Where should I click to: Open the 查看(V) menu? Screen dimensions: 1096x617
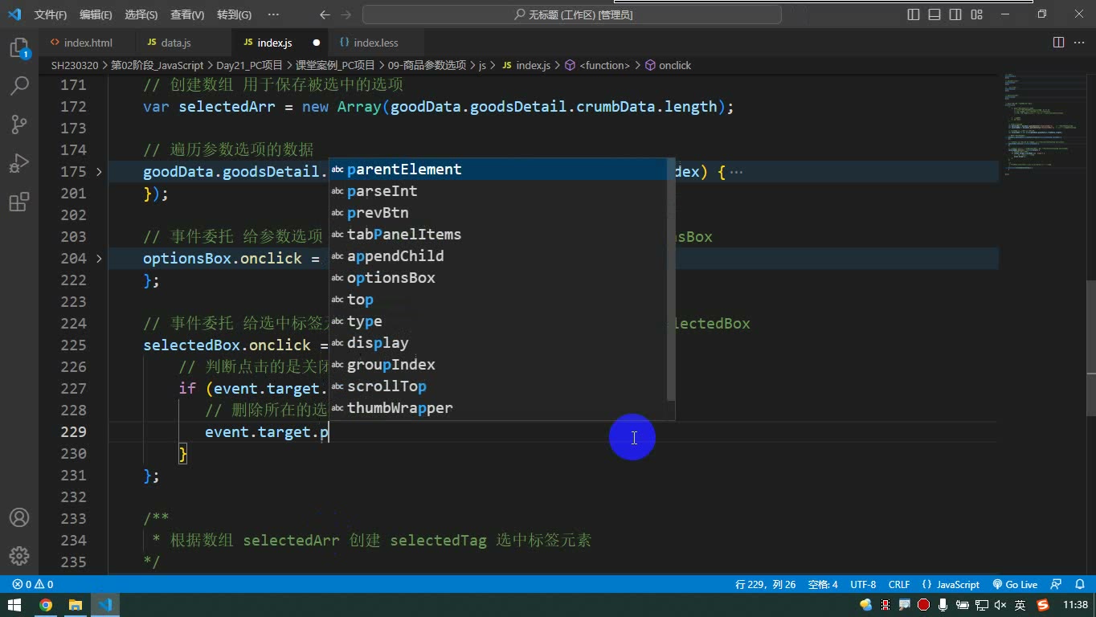coord(187,14)
